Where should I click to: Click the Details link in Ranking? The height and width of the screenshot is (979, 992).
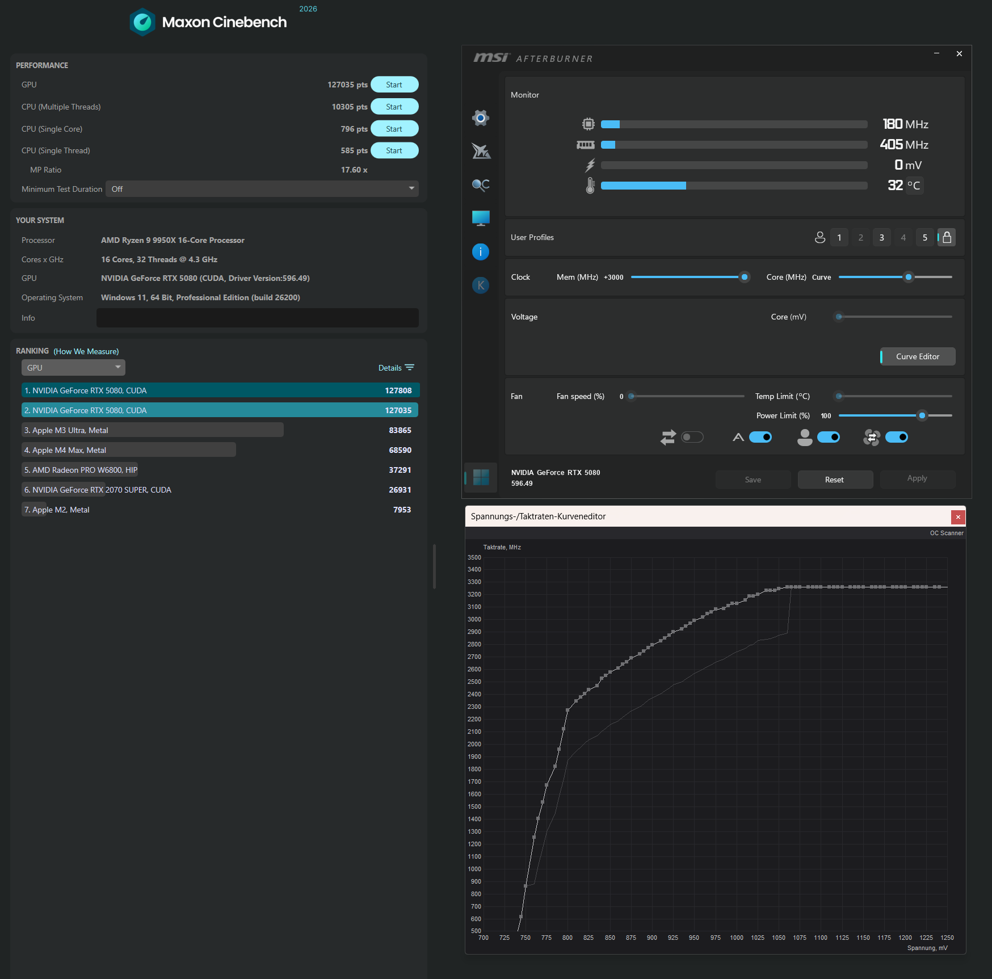(x=390, y=368)
